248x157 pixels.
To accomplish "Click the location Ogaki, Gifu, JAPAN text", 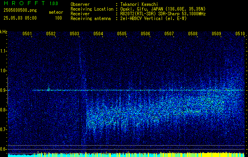I will point(163,9).
